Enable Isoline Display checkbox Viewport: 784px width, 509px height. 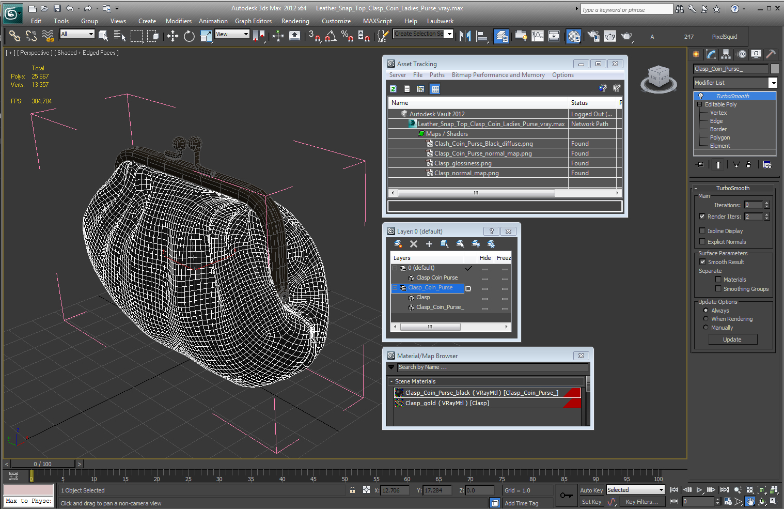click(x=702, y=231)
